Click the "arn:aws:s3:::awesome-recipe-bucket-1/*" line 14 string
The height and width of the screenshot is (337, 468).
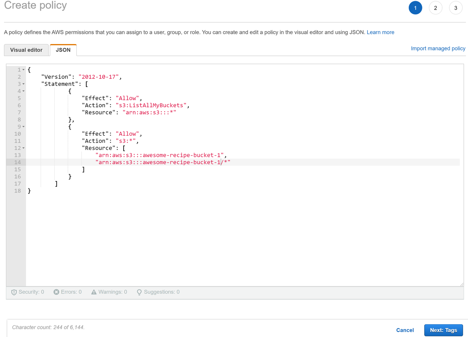pos(163,162)
